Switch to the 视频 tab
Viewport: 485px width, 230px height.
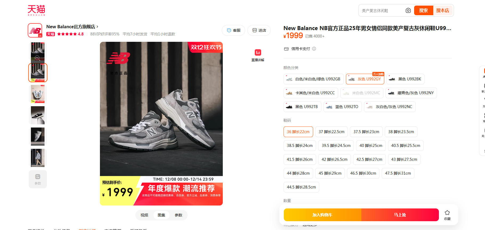(144, 215)
